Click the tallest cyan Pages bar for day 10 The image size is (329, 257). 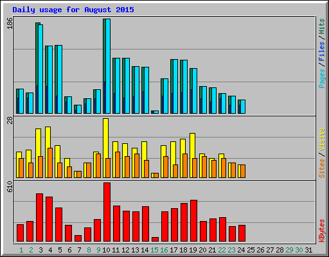(108, 66)
